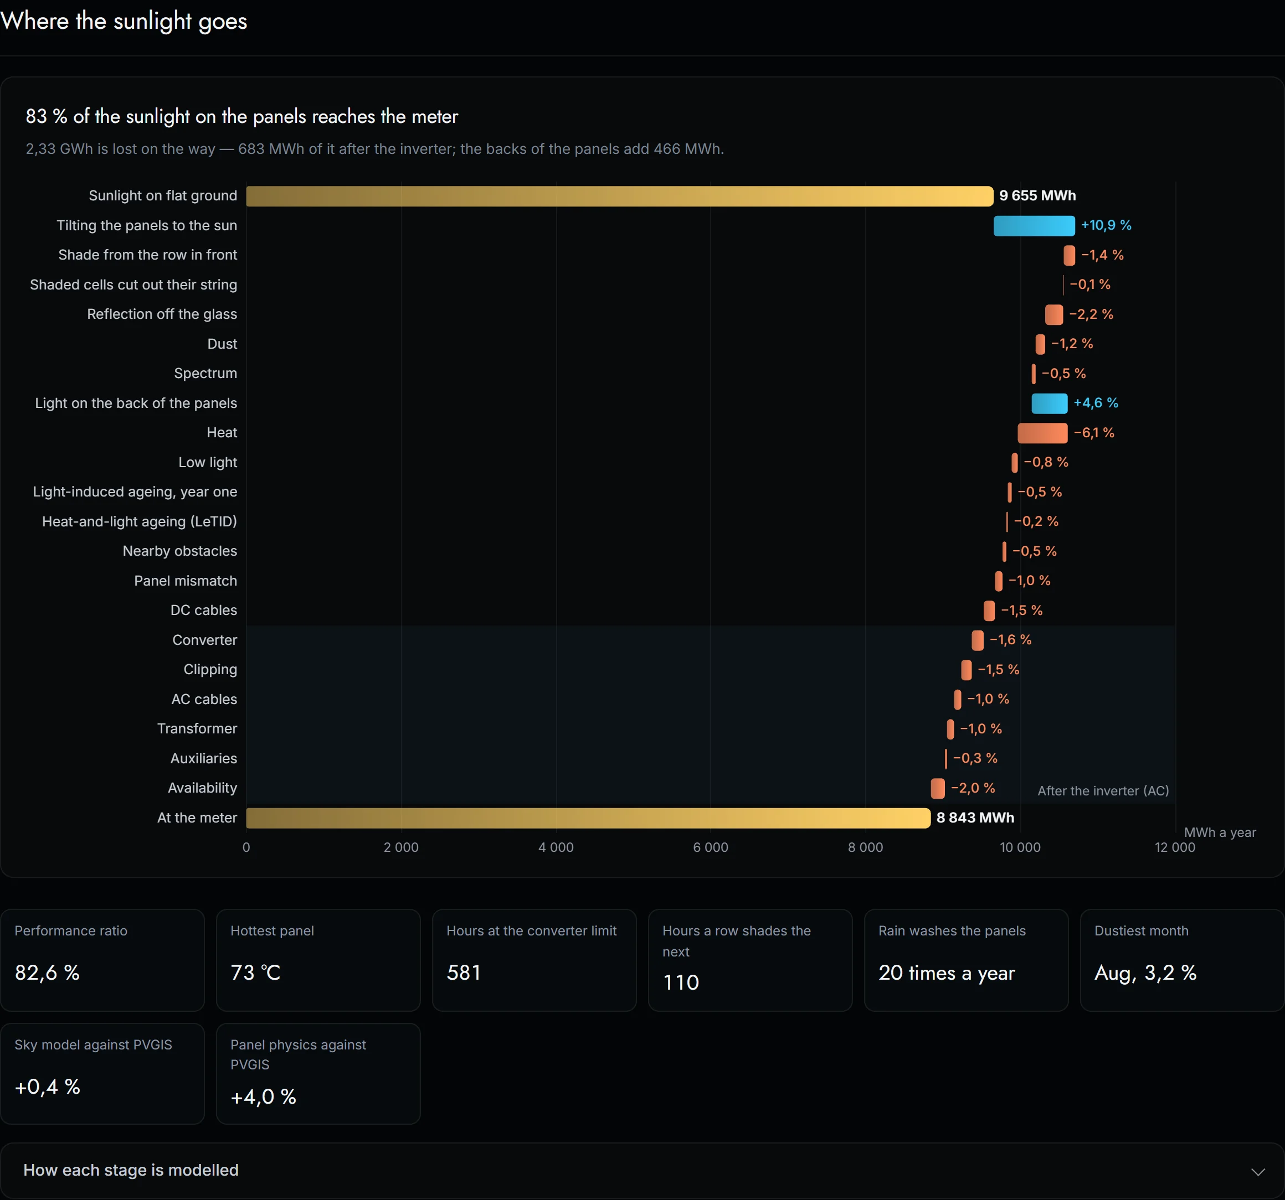Viewport: 1285px width, 1200px height.
Task: Click the '83 % of the sunlight' chart heading
Action: pos(241,117)
